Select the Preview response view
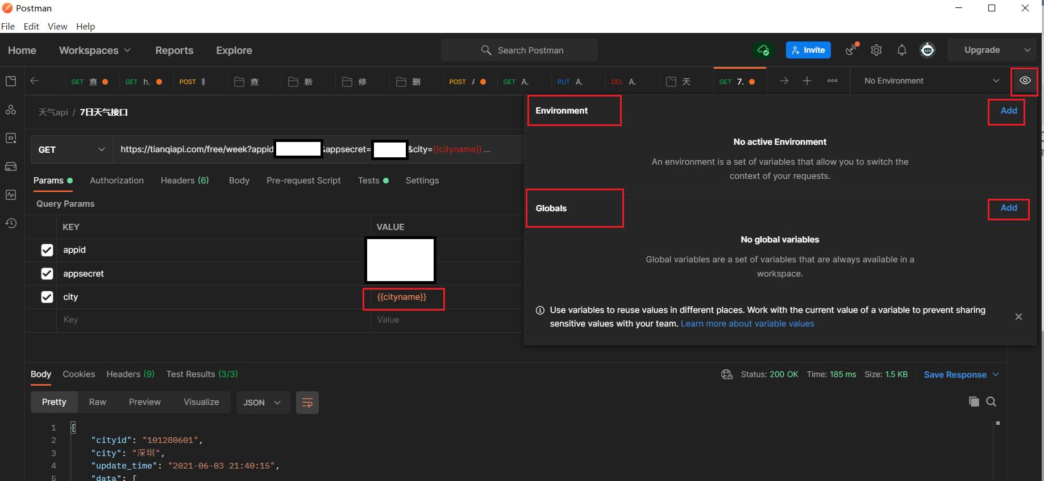 click(145, 401)
